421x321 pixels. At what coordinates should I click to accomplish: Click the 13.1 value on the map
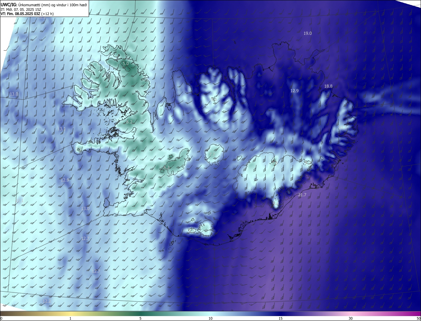61,129
